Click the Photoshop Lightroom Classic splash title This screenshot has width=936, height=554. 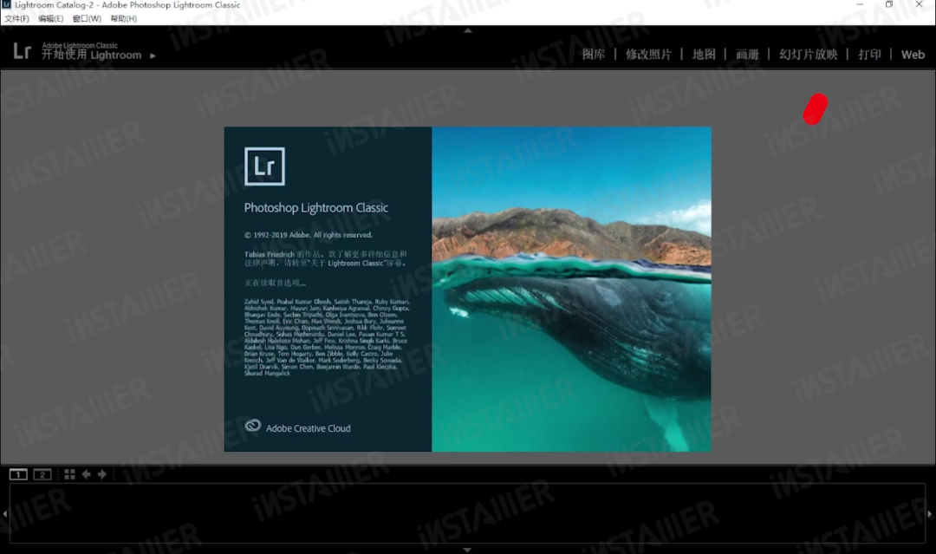(315, 208)
